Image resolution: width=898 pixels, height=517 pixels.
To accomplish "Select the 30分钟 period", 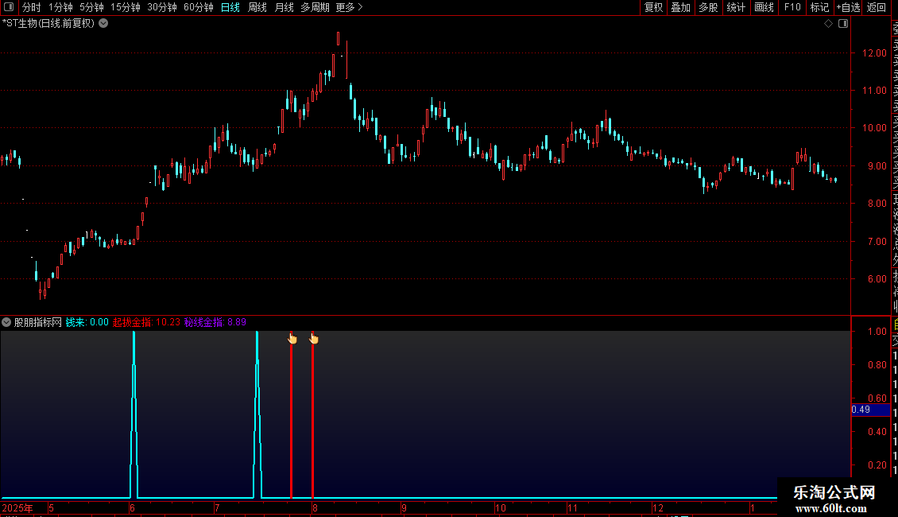I will point(162,7).
